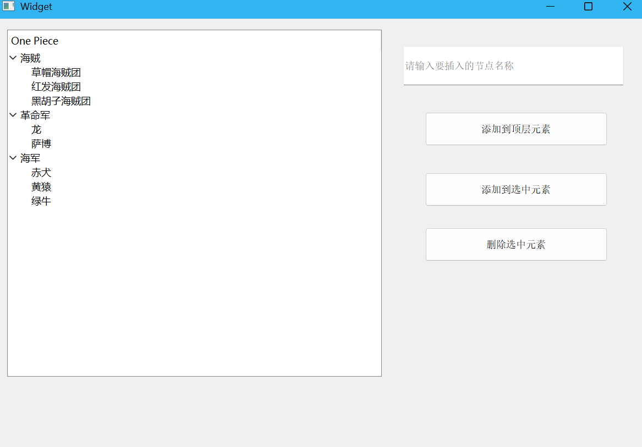The width and height of the screenshot is (642, 447).
Task: Select 草帽海贼团 in the tree
Action: pyautogui.click(x=56, y=73)
